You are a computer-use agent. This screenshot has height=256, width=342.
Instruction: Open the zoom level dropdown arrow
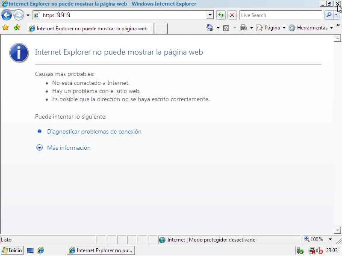click(330, 239)
